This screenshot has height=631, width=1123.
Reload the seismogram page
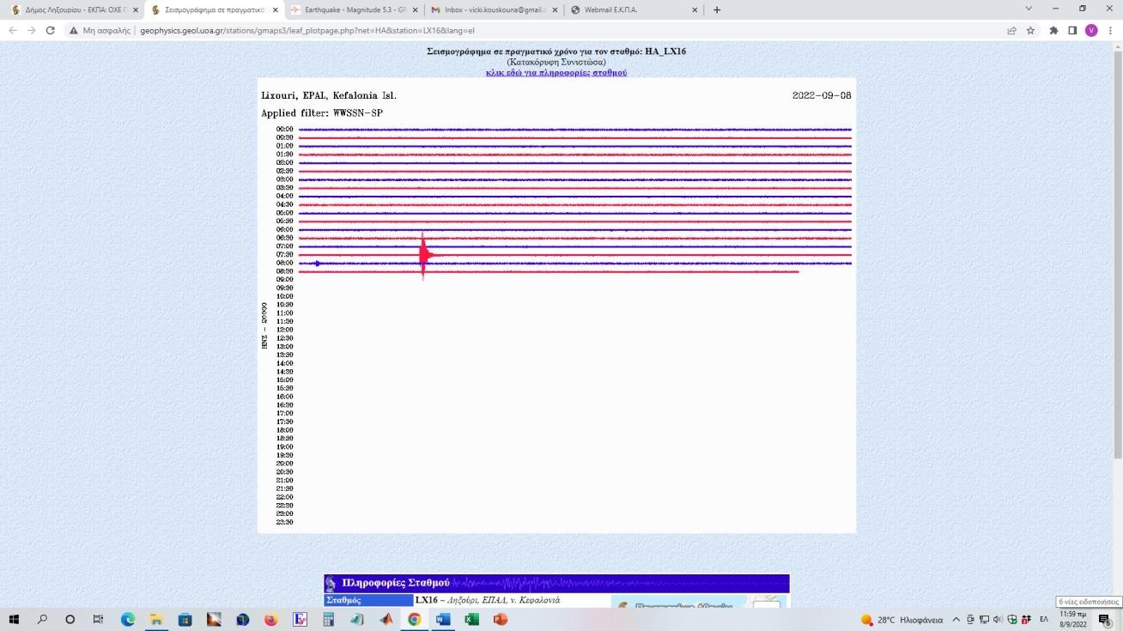pyautogui.click(x=51, y=30)
